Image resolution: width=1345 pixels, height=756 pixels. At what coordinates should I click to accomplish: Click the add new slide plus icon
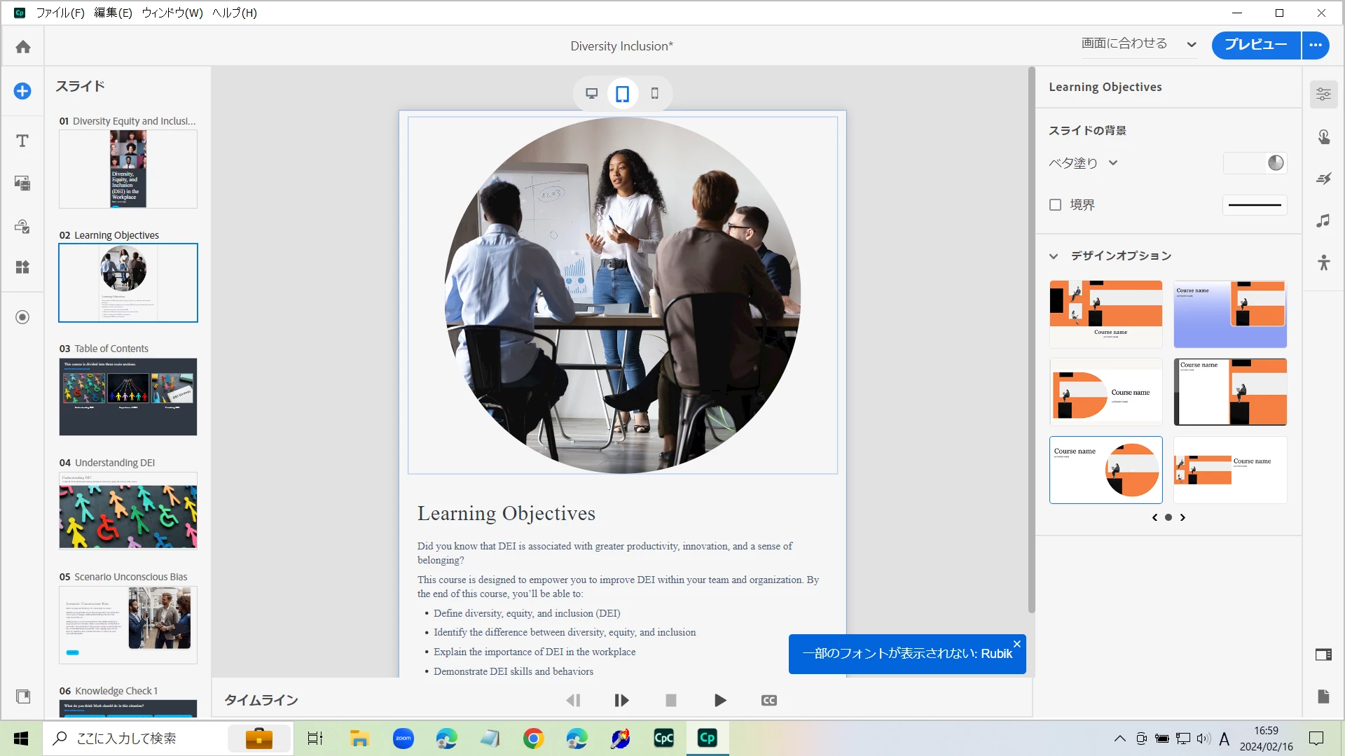tap(22, 91)
